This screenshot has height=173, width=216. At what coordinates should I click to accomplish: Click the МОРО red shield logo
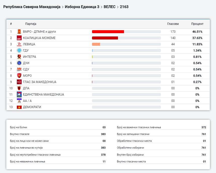19,76
